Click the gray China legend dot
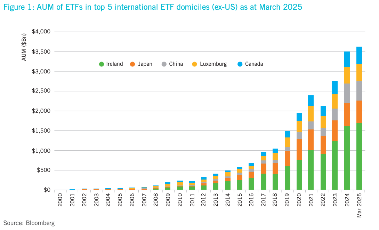 (x=164, y=64)
